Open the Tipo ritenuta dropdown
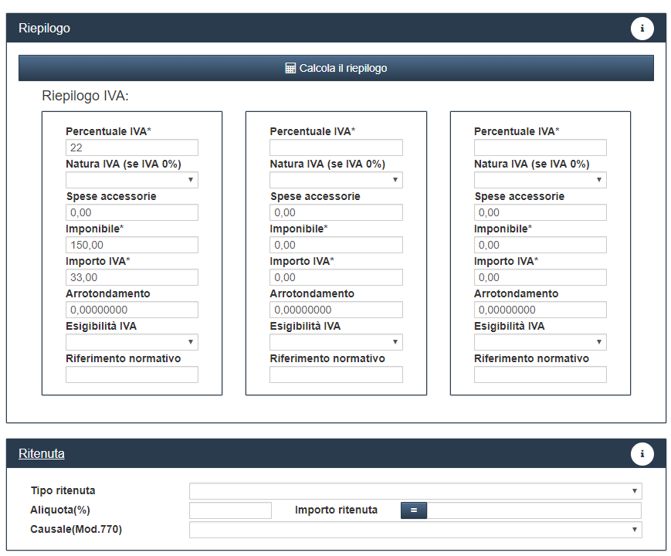The width and height of the screenshot is (671, 556). pos(415,491)
